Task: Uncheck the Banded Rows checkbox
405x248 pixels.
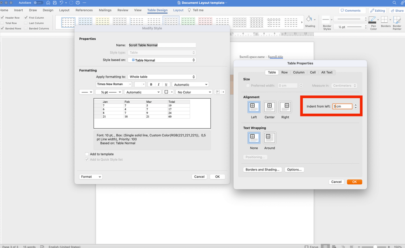Action: [x=2, y=28]
